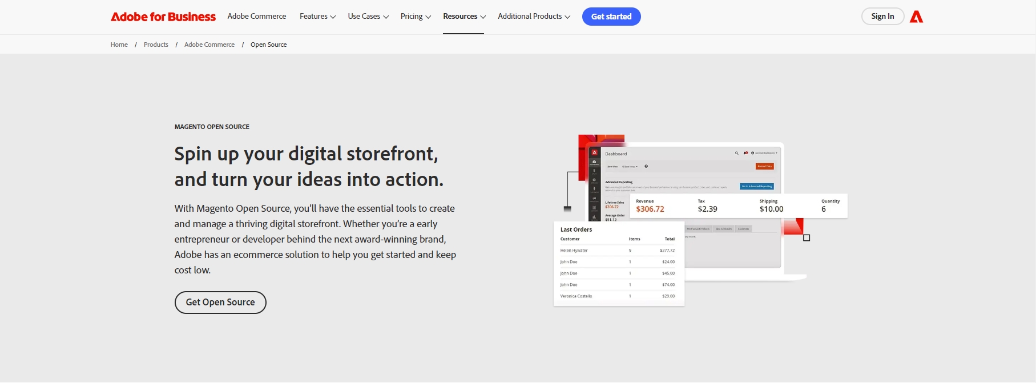Open the Adobe for Business home logo
Image resolution: width=1036 pixels, height=383 pixels.
[163, 17]
